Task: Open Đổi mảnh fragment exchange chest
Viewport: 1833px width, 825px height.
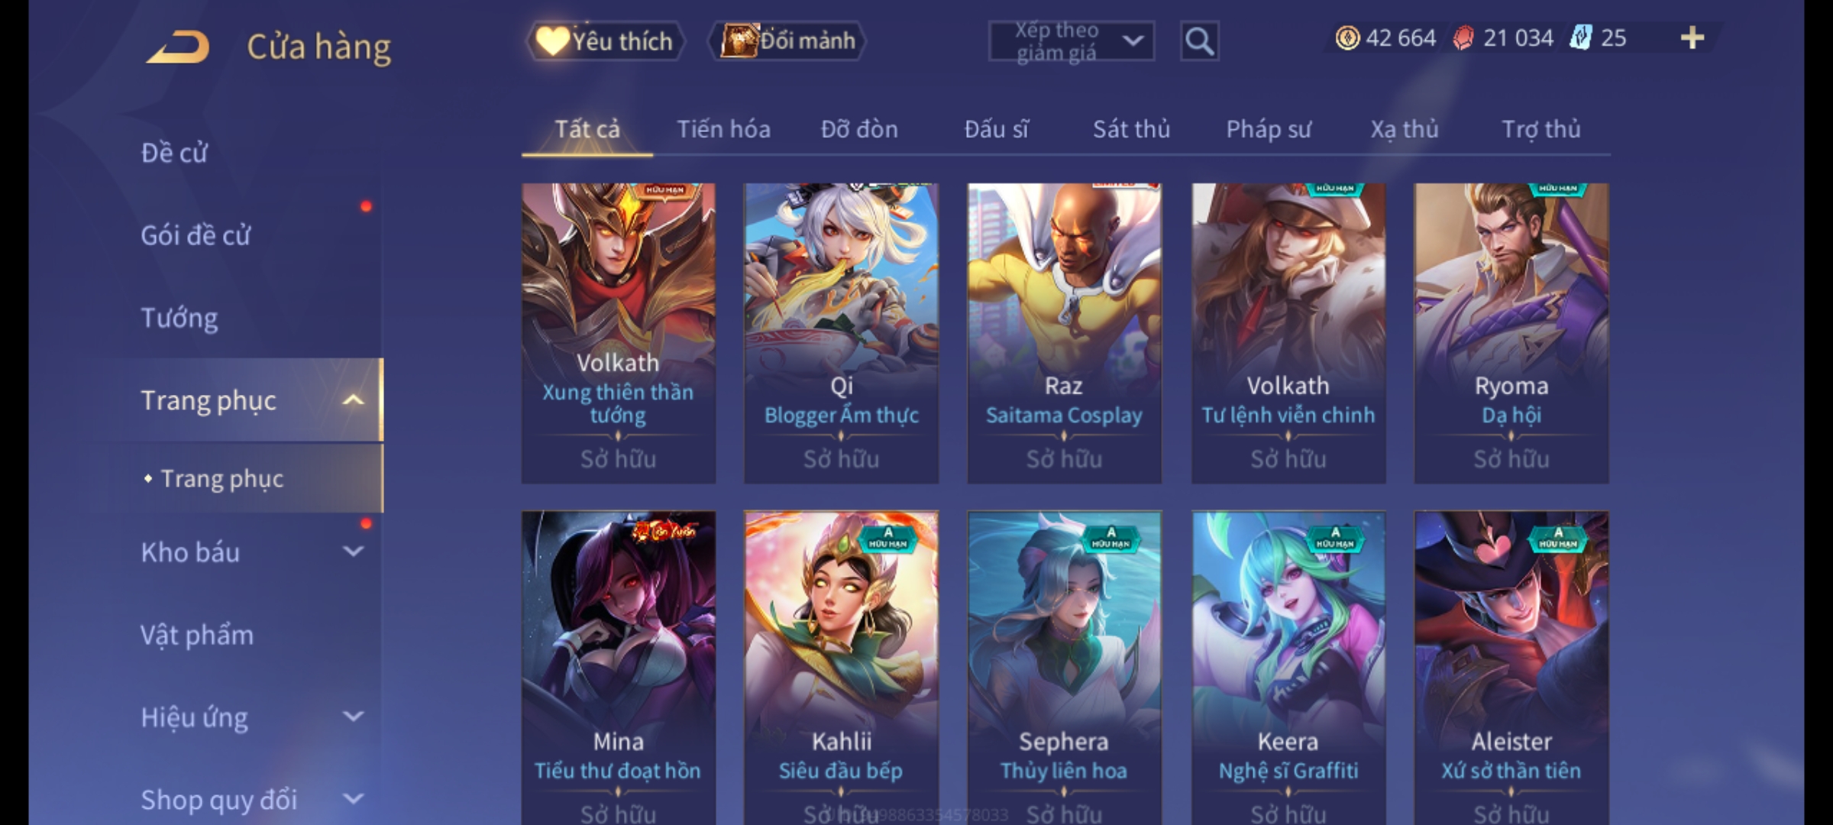Action: coord(787,40)
